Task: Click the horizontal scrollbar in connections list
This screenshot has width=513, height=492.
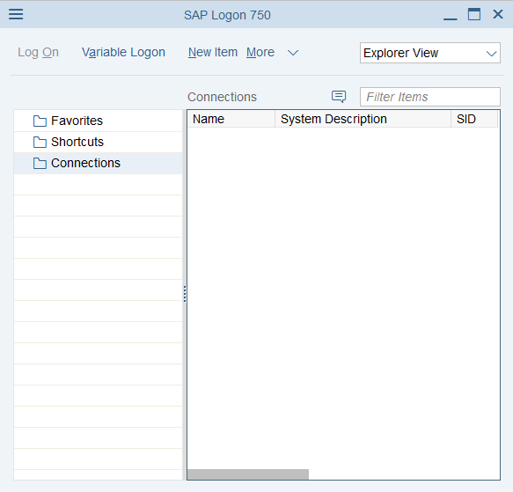Action: [248, 474]
